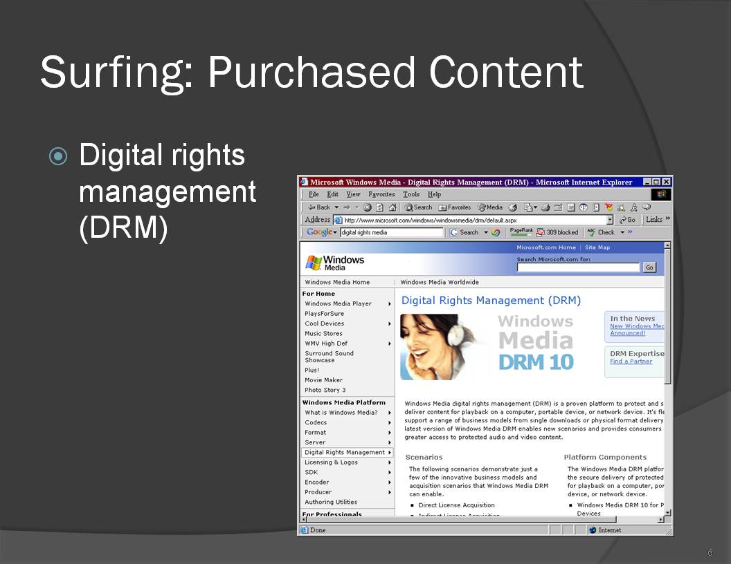Expand the Links toolbar chevron
731x564 pixels.
pos(667,218)
